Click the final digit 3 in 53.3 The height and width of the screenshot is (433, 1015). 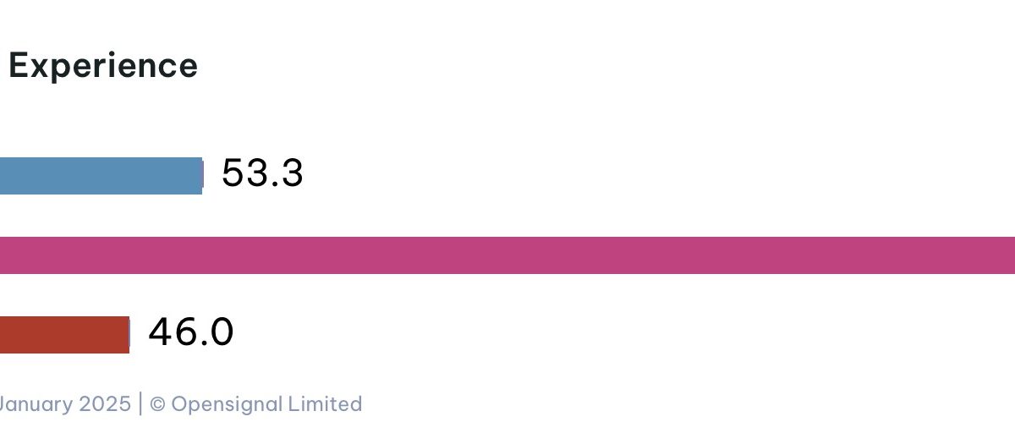point(293,174)
